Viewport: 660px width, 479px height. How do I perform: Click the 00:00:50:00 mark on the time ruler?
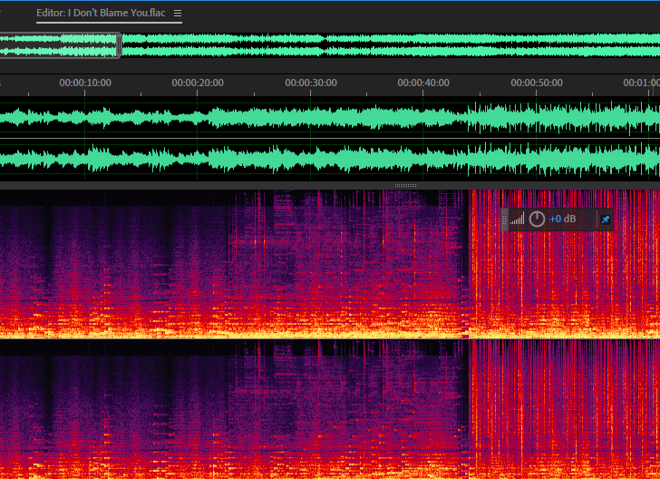[537, 83]
